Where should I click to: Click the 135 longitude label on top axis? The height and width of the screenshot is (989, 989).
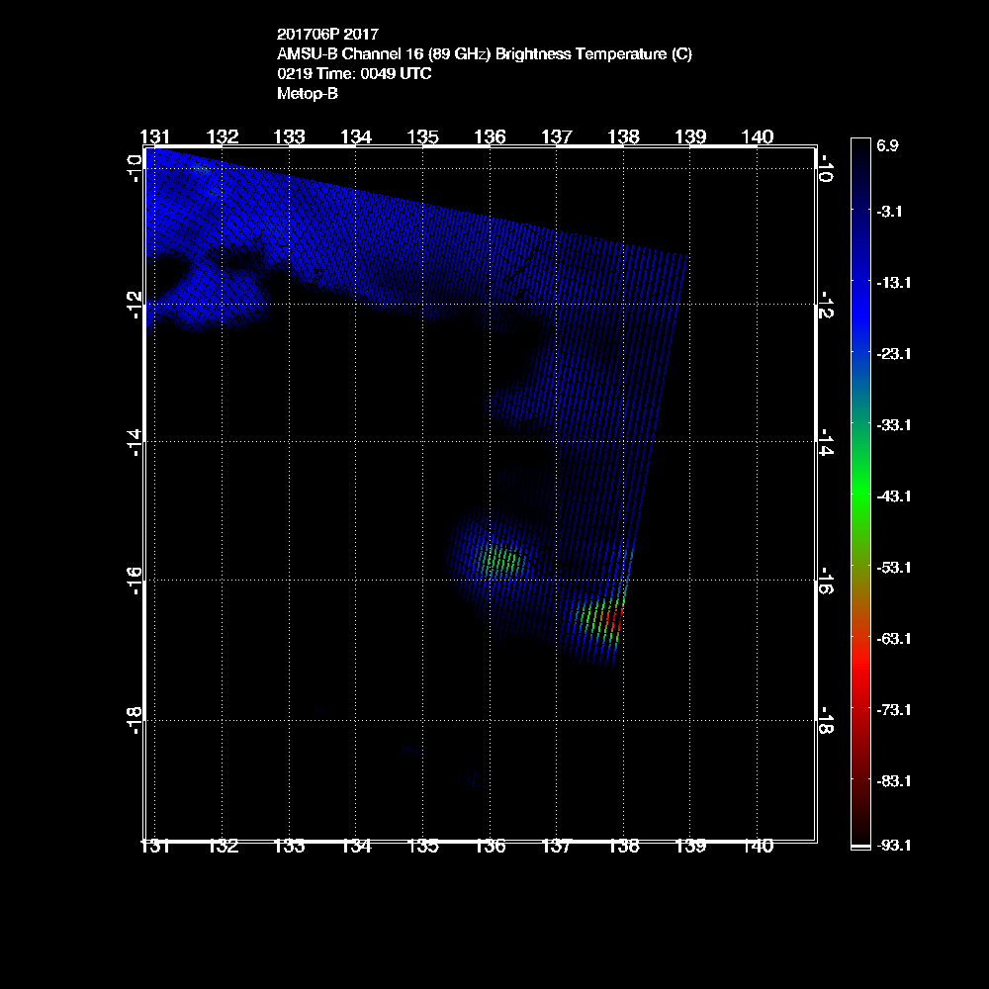[x=423, y=136]
